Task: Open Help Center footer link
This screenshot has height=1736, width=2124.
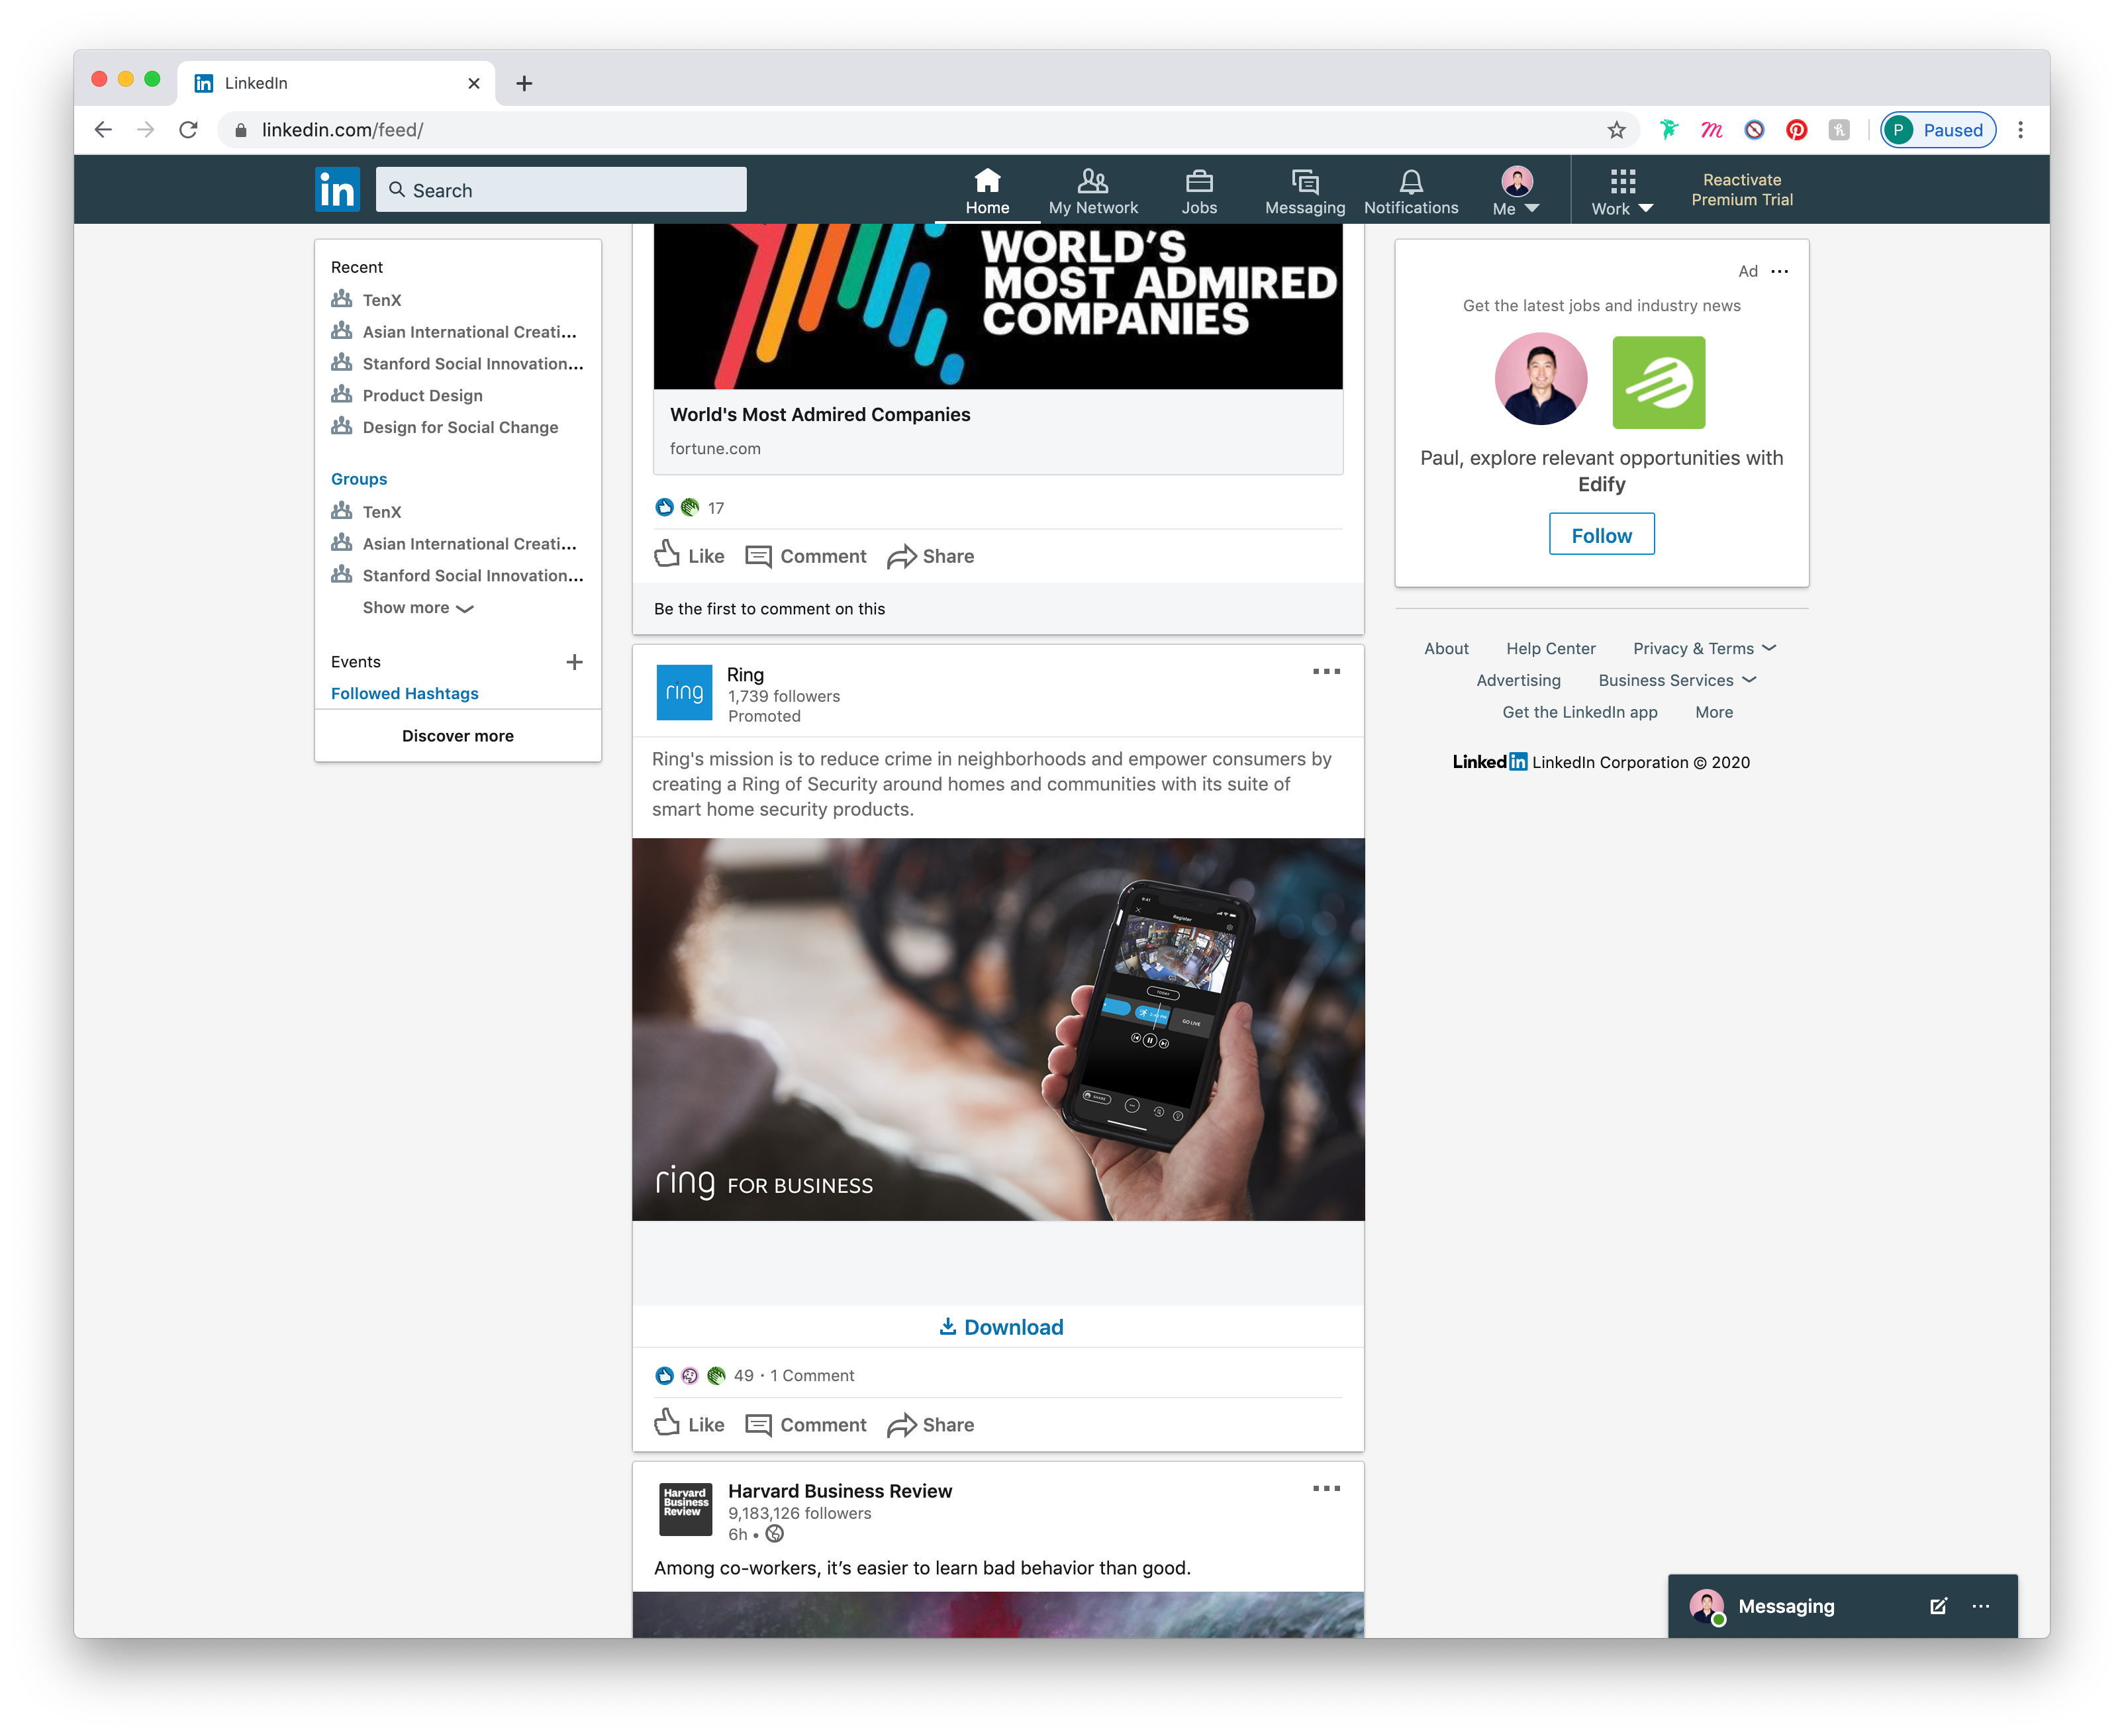Action: tap(1551, 649)
